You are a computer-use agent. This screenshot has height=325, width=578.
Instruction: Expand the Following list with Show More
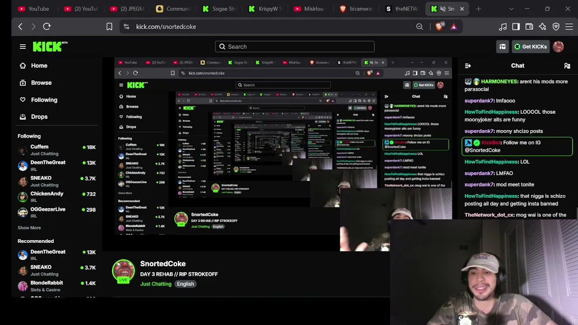click(x=29, y=228)
